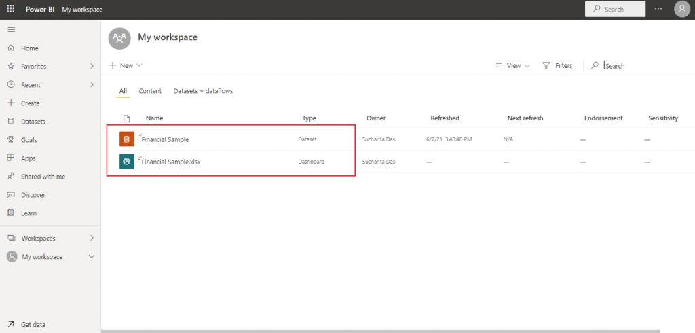Open the New item dropdown
The width and height of the screenshot is (695, 333).
tap(126, 65)
